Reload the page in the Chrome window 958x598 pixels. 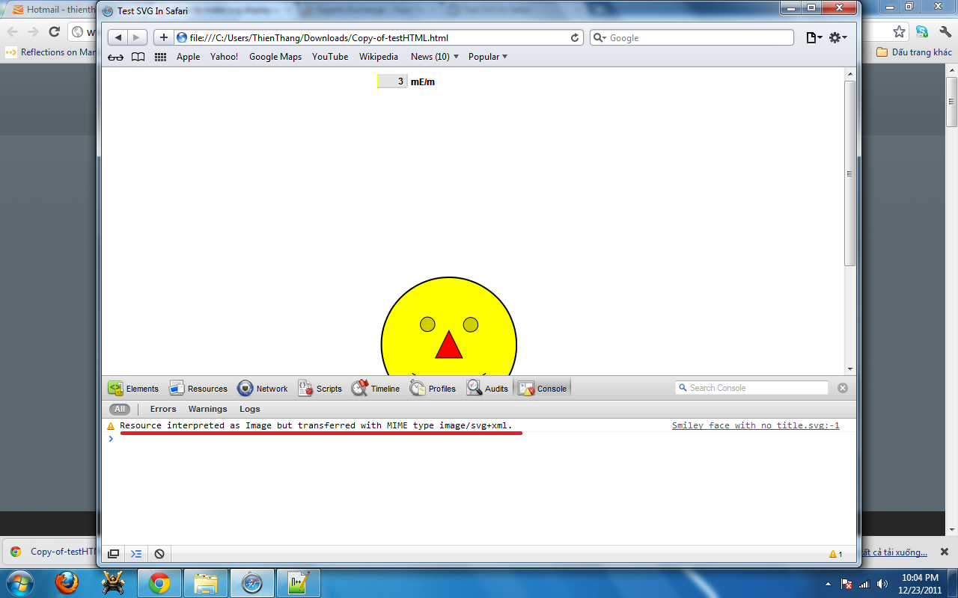54,31
